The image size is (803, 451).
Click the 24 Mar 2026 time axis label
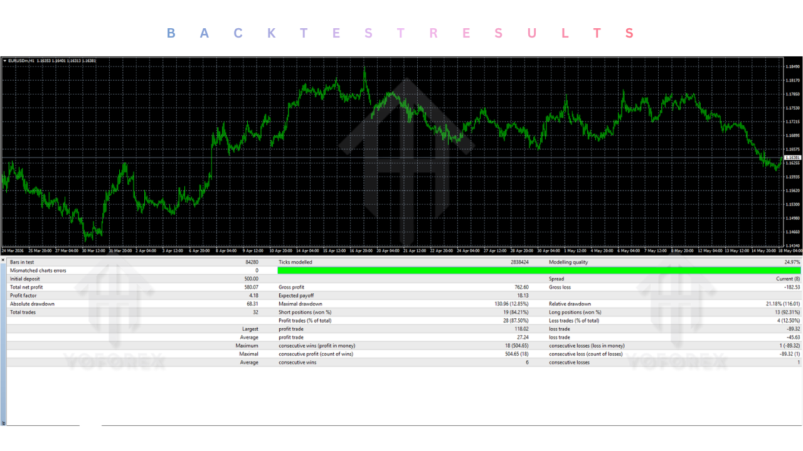point(13,251)
